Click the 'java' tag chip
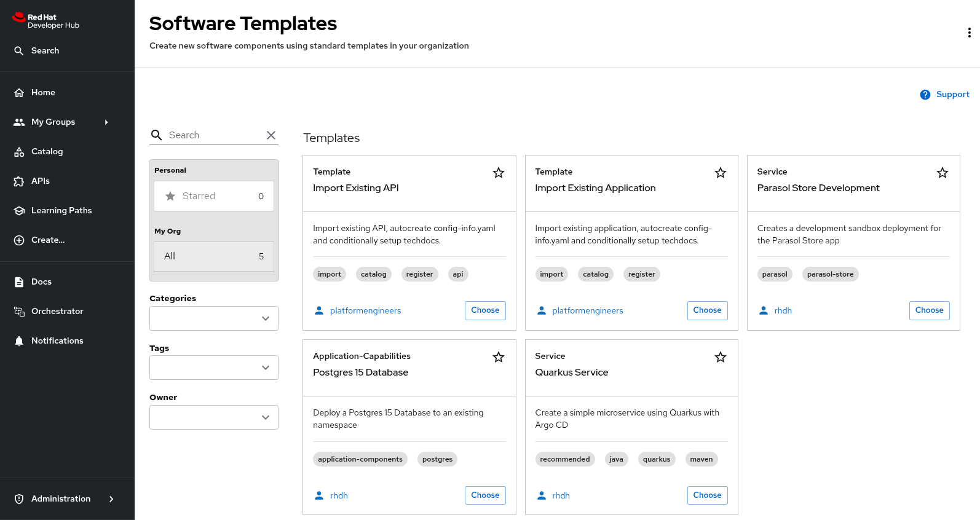980x520 pixels. 616,459
